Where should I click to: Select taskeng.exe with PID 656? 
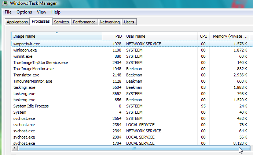(x=132, y=100)
